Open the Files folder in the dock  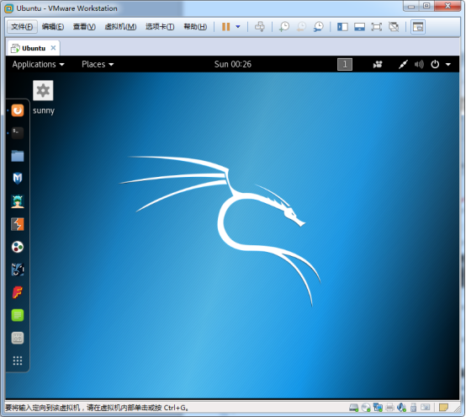[18, 156]
